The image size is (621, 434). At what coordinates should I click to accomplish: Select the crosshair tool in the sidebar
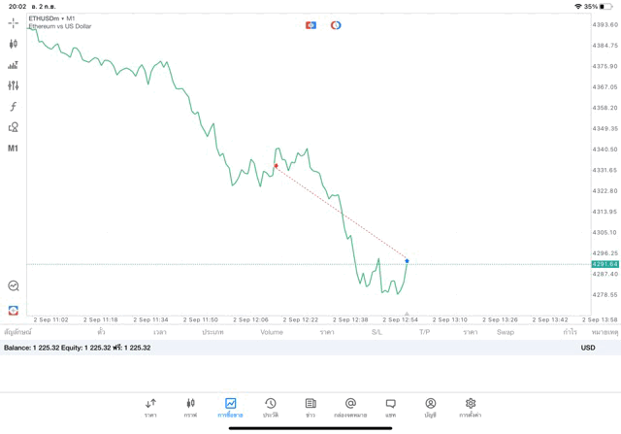[x=13, y=23]
